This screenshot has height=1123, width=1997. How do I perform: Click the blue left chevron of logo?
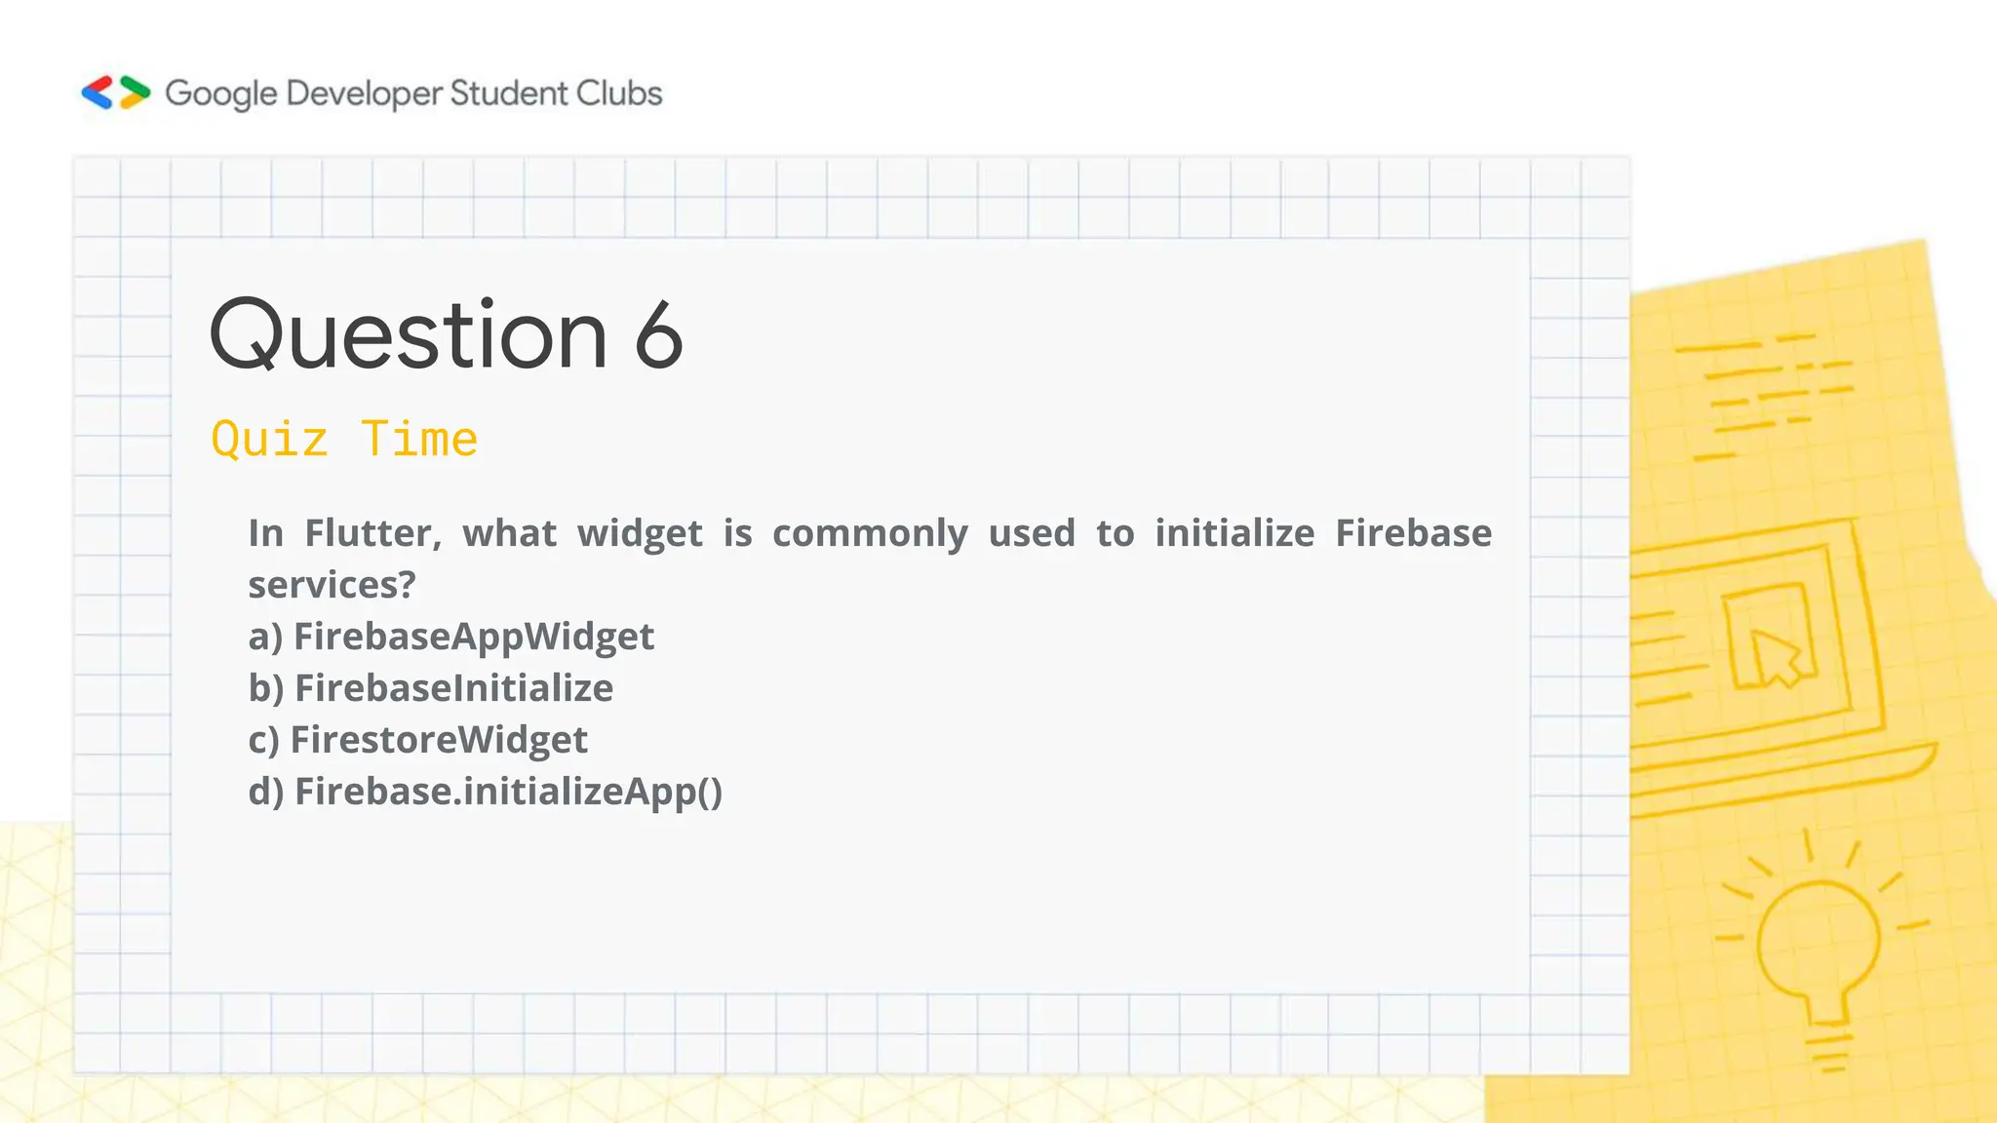[98, 93]
